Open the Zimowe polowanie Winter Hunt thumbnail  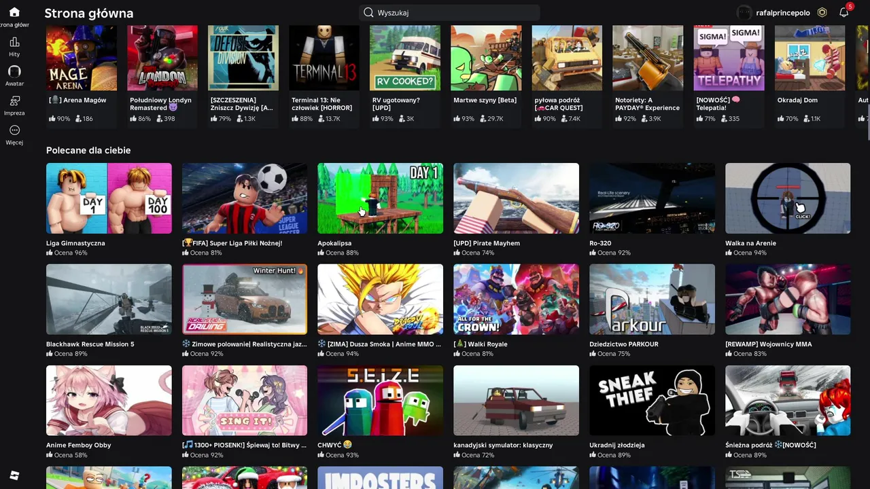(x=245, y=300)
